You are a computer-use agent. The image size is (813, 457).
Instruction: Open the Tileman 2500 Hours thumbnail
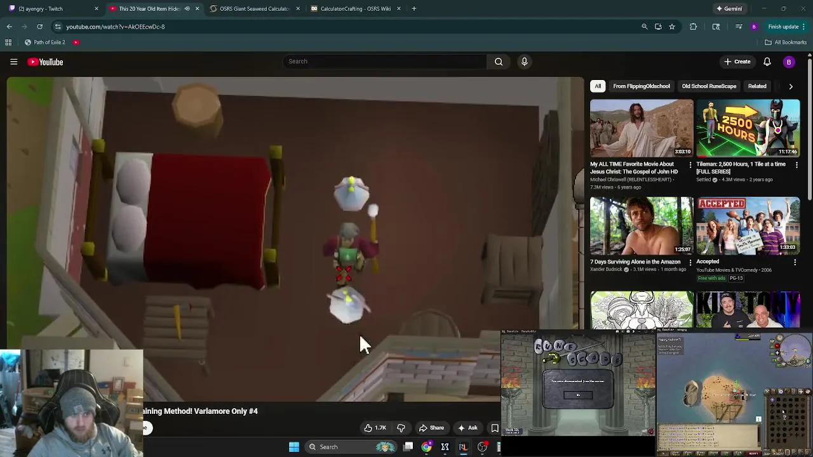click(748, 128)
